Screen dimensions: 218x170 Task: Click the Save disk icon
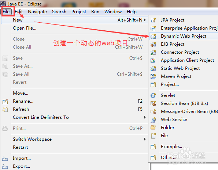point(5,58)
